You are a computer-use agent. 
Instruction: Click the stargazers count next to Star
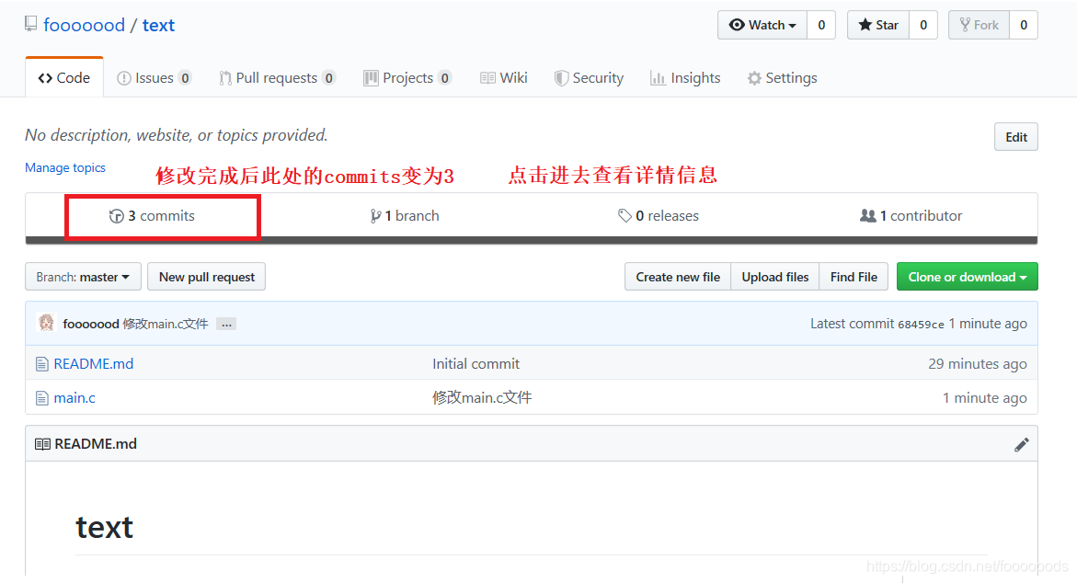pyautogui.click(x=923, y=26)
